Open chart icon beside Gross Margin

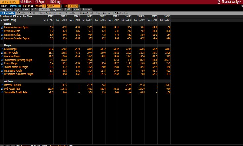[2, 49]
